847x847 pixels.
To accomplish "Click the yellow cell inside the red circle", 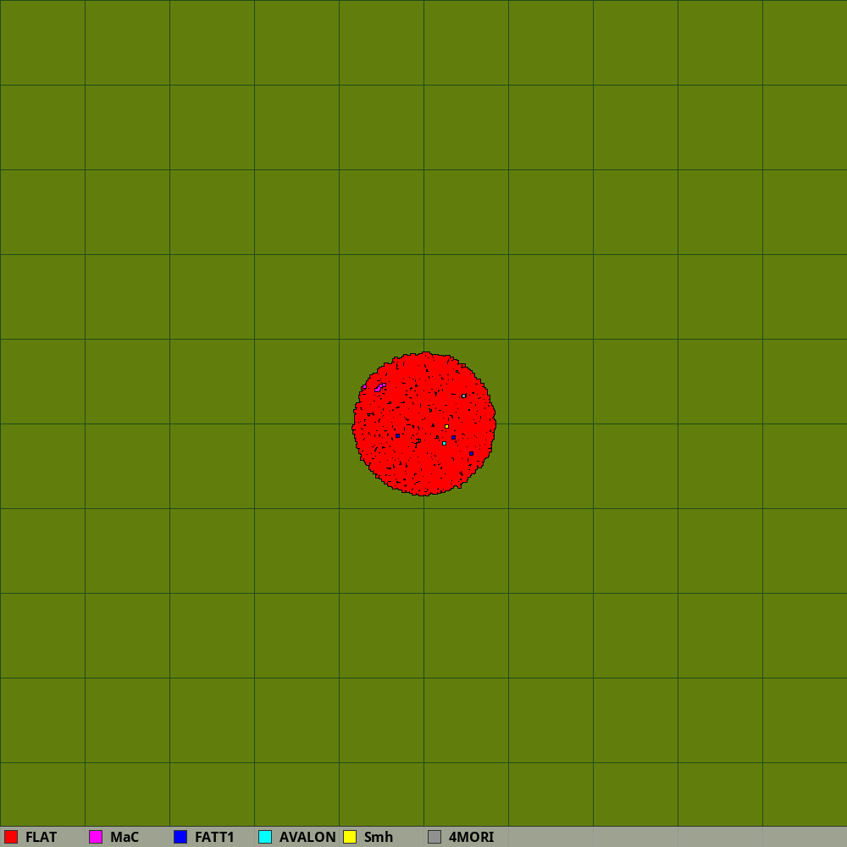I will point(446,426).
